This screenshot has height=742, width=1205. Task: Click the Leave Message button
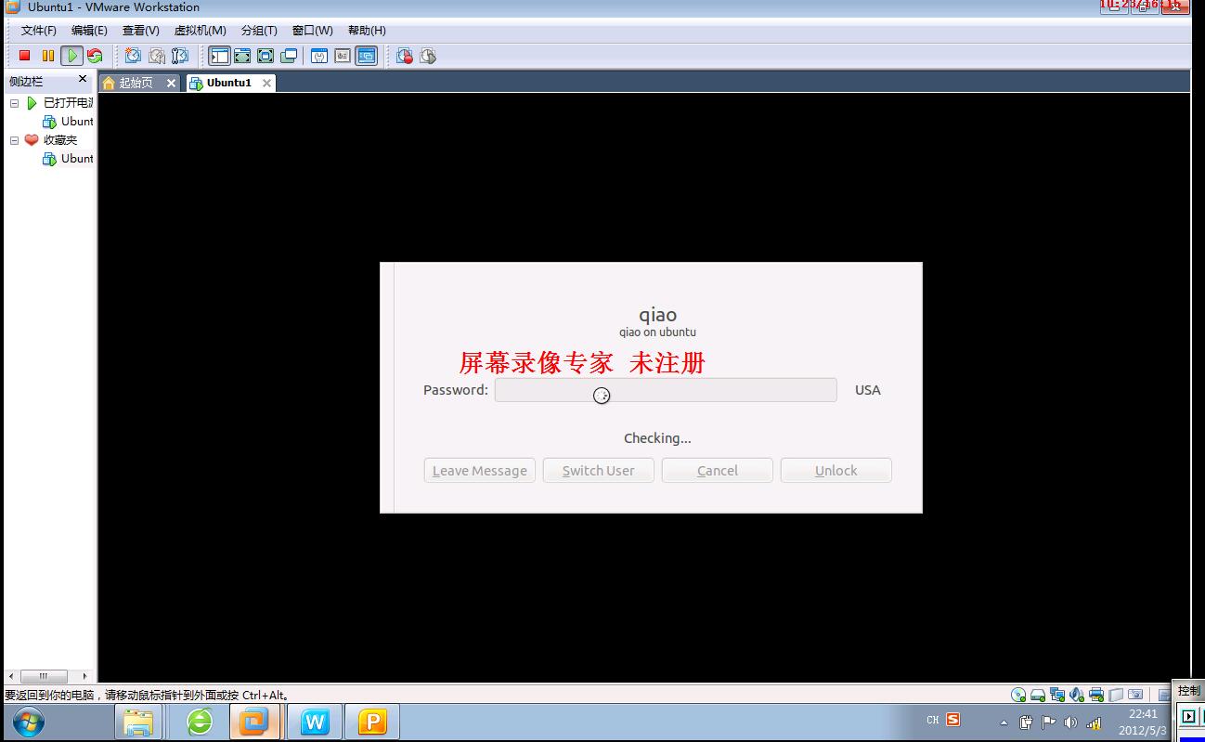click(x=480, y=470)
